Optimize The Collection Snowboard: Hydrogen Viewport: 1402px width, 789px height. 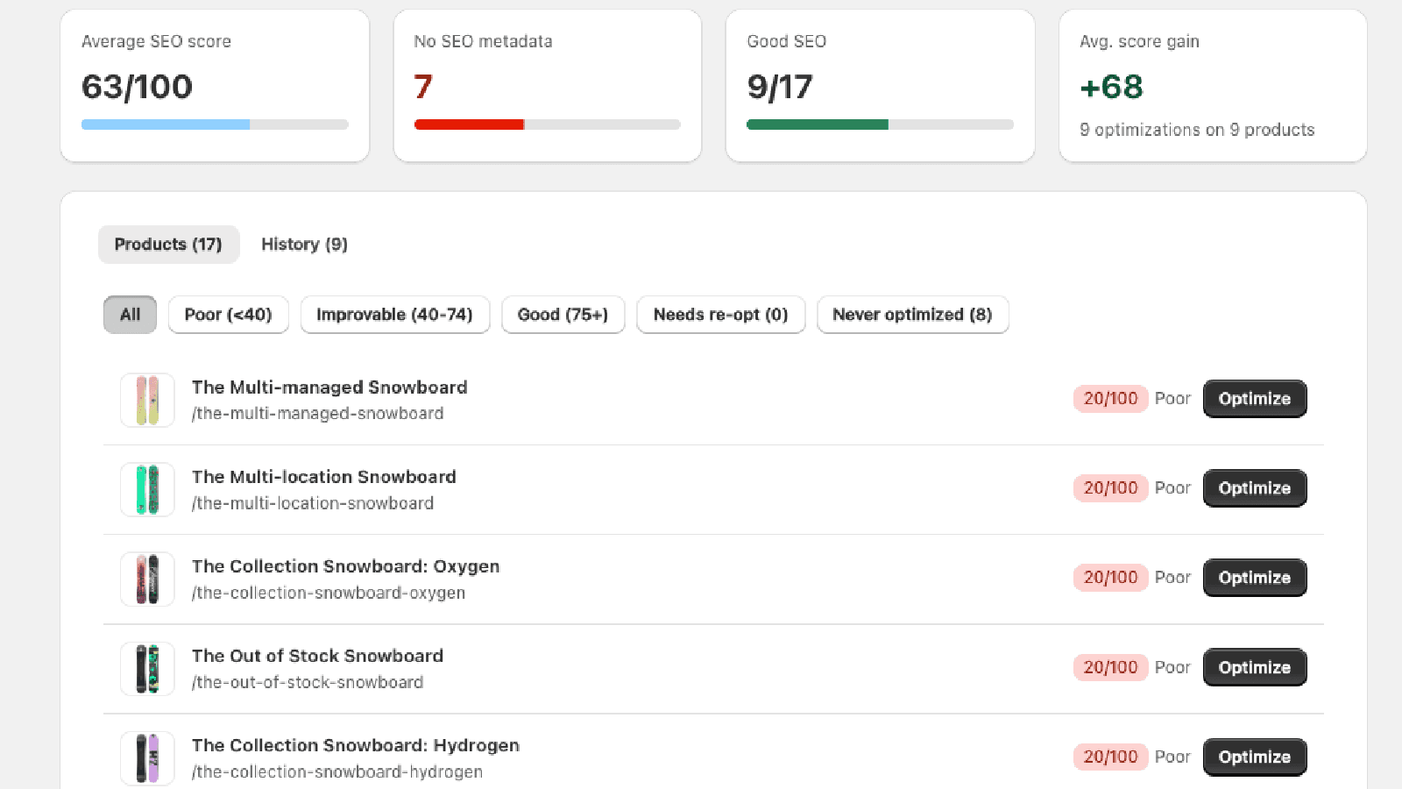[x=1255, y=757]
